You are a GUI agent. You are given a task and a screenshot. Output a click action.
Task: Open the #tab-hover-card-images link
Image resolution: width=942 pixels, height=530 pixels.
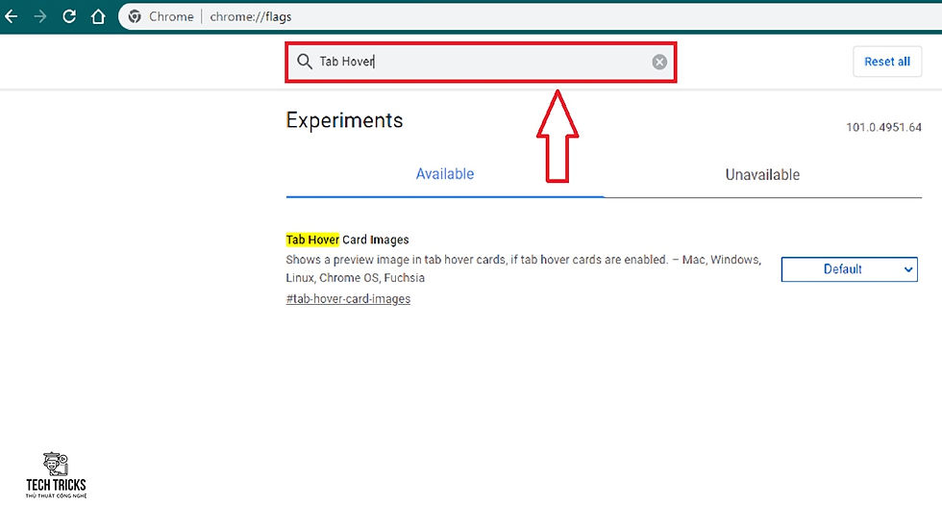(x=348, y=298)
